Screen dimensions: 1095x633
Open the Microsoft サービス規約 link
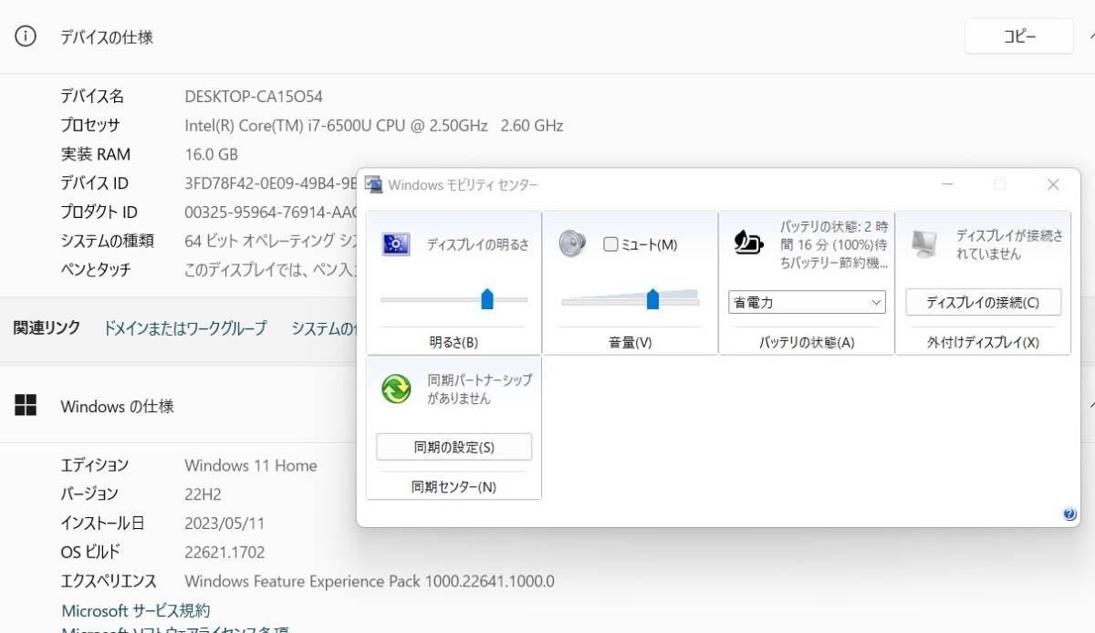pyautogui.click(x=135, y=610)
